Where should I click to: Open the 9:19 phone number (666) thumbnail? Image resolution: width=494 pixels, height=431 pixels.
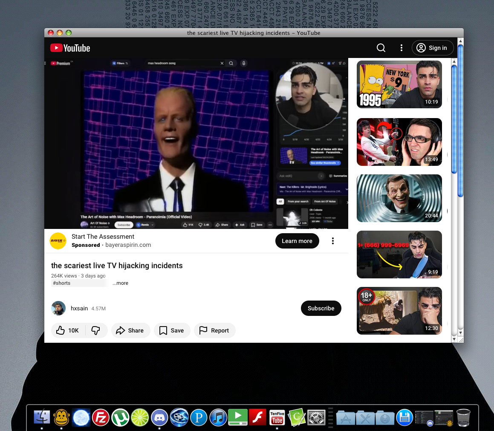click(x=399, y=255)
